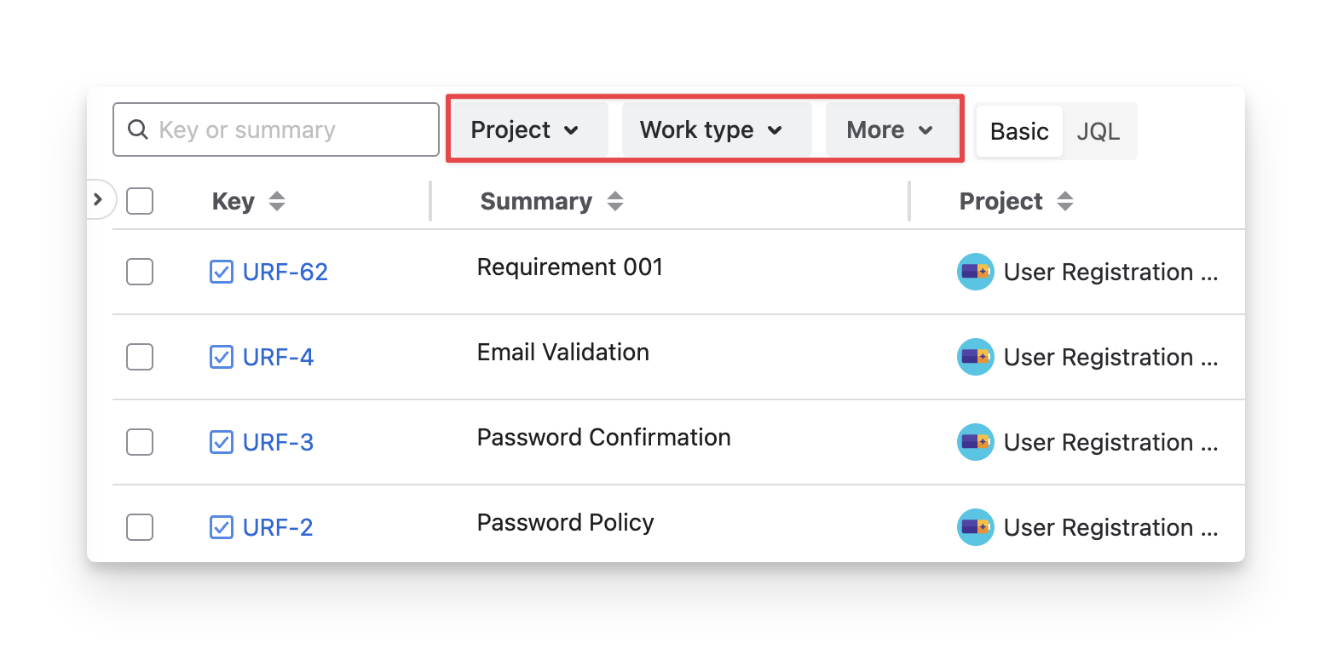Sort by Summary using its sort arrows

(614, 202)
